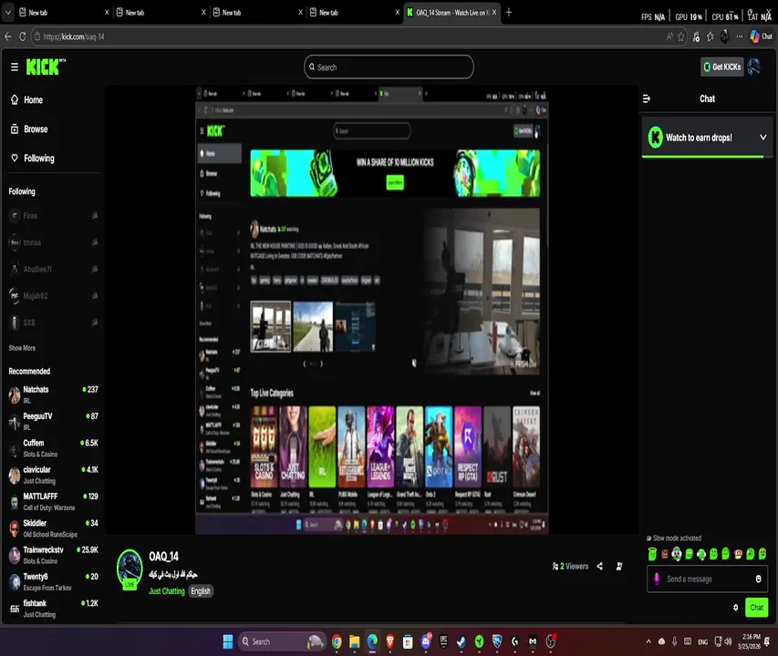The height and width of the screenshot is (656, 778).
Task: Open the read aloud icon in address bar
Action: pyautogui.click(x=669, y=36)
